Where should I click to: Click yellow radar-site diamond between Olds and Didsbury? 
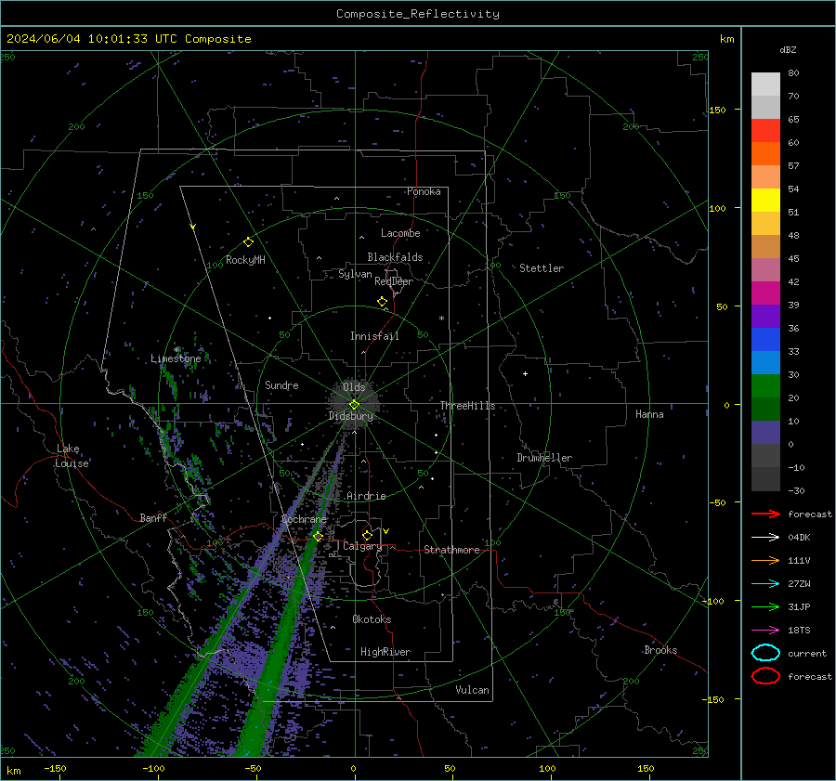pyautogui.click(x=355, y=405)
